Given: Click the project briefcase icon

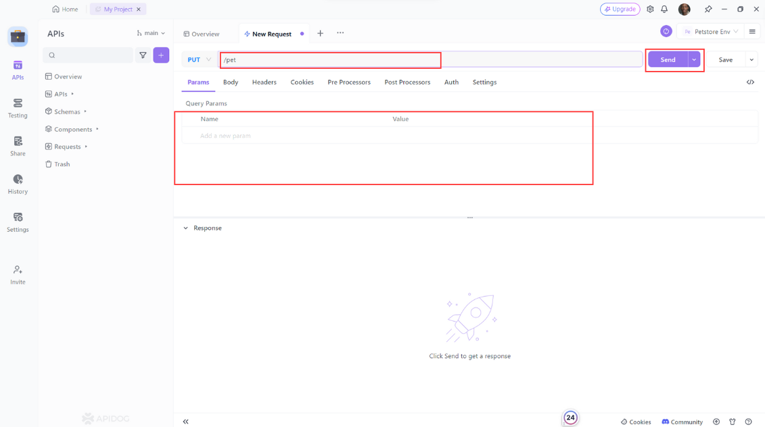Looking at the screenshot, I should [18, 36].
